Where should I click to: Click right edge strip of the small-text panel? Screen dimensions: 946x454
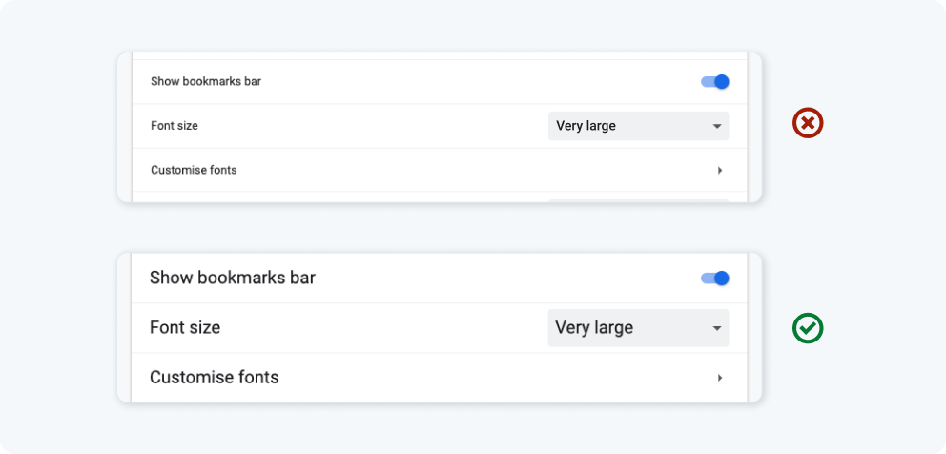coord(754,126)
